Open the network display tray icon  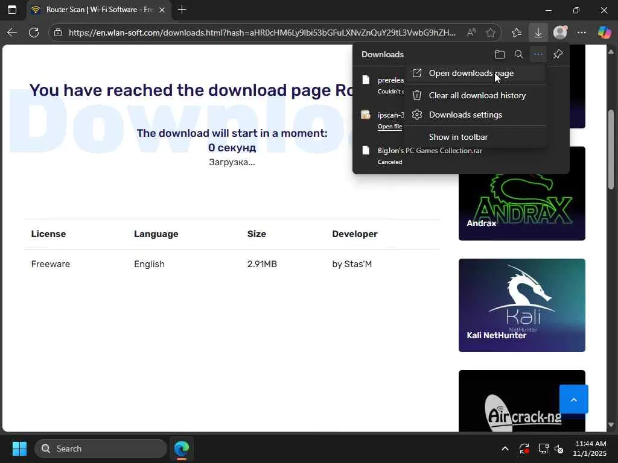tap(543, 449)
